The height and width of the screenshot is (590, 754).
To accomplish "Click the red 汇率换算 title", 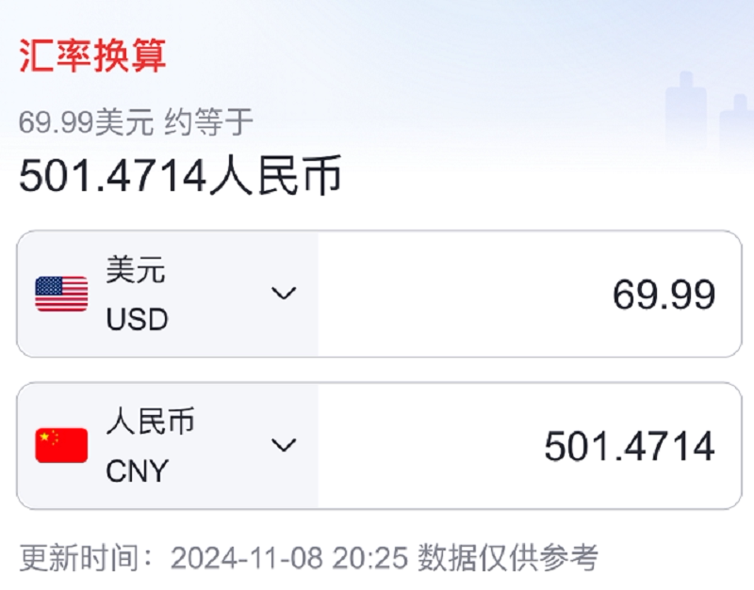I will tap(92, 56).
